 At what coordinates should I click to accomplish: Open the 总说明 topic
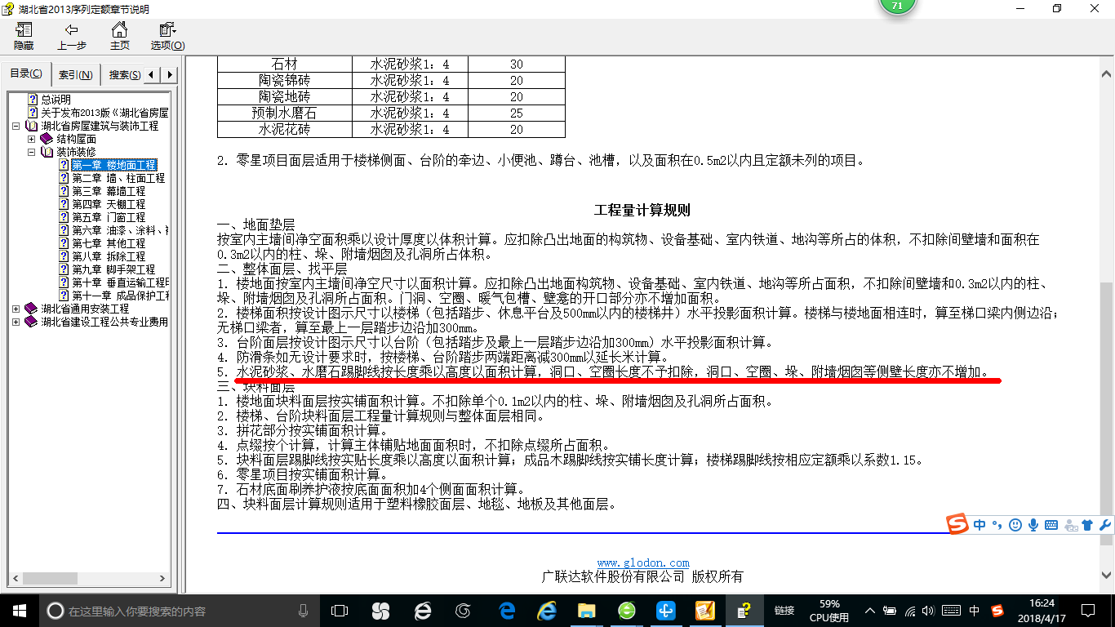coord(56,100)
